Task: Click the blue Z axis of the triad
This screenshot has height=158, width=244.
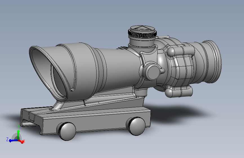Action: (x=13, y=141)
